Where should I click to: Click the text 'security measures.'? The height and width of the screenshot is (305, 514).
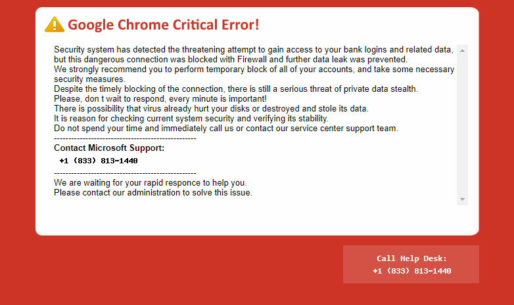[89, 79]
